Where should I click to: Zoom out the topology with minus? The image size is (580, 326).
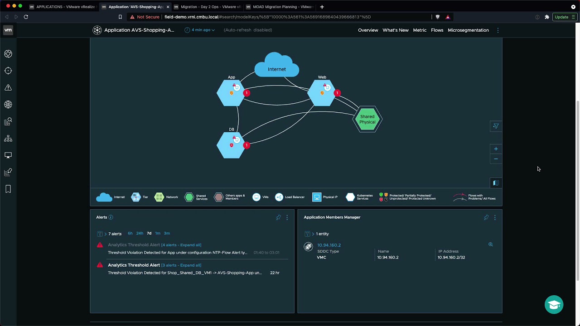tap(496, 159)
